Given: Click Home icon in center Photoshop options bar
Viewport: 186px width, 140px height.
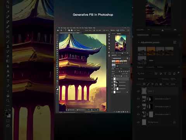Looking at the screenshot, I should (x=58, y=30).
